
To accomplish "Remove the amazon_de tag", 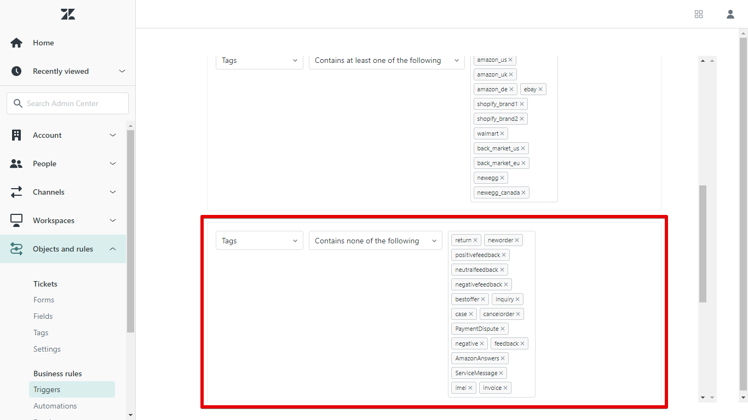I will [x=511, y=89].
